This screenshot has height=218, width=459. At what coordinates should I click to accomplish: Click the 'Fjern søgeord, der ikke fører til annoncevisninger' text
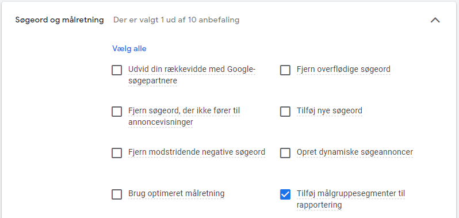click(x=184, y=116)
